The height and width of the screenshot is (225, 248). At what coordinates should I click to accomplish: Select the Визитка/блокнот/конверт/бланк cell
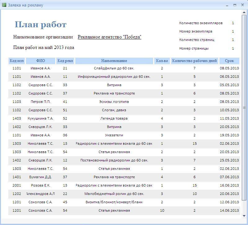[114, 202]
